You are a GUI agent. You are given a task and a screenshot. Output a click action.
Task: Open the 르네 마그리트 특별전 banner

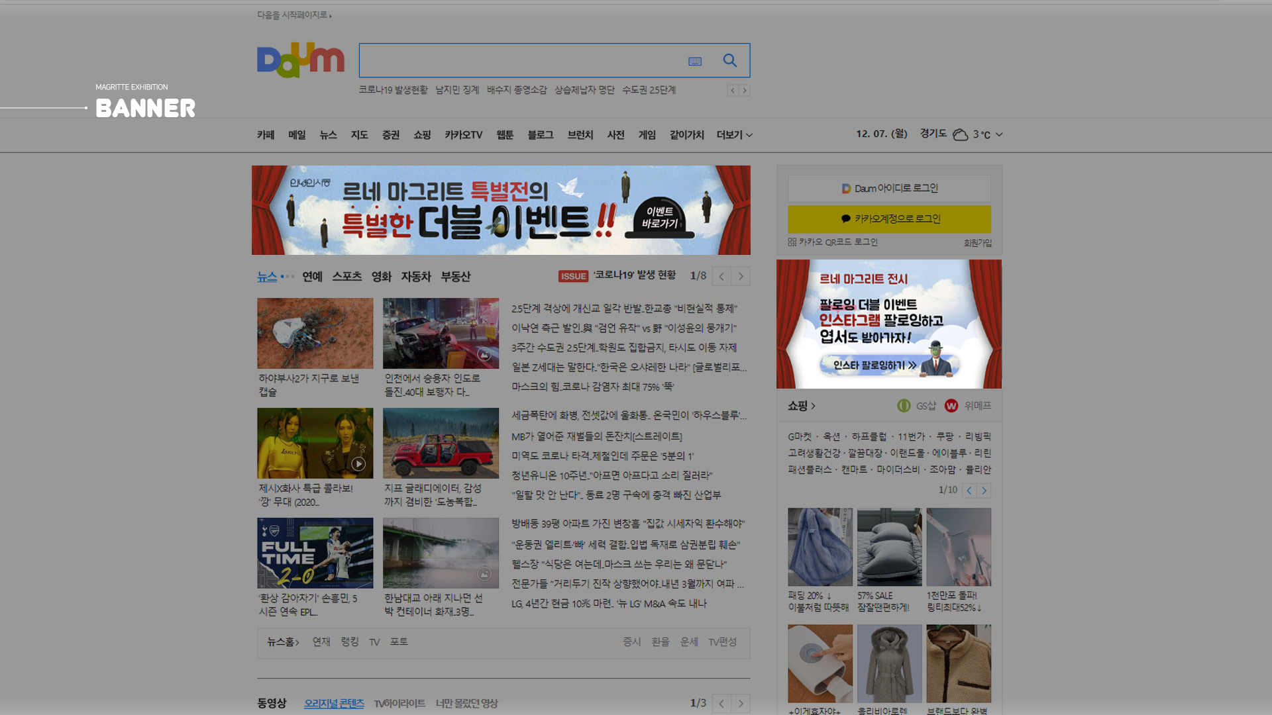tap(501, 210)
